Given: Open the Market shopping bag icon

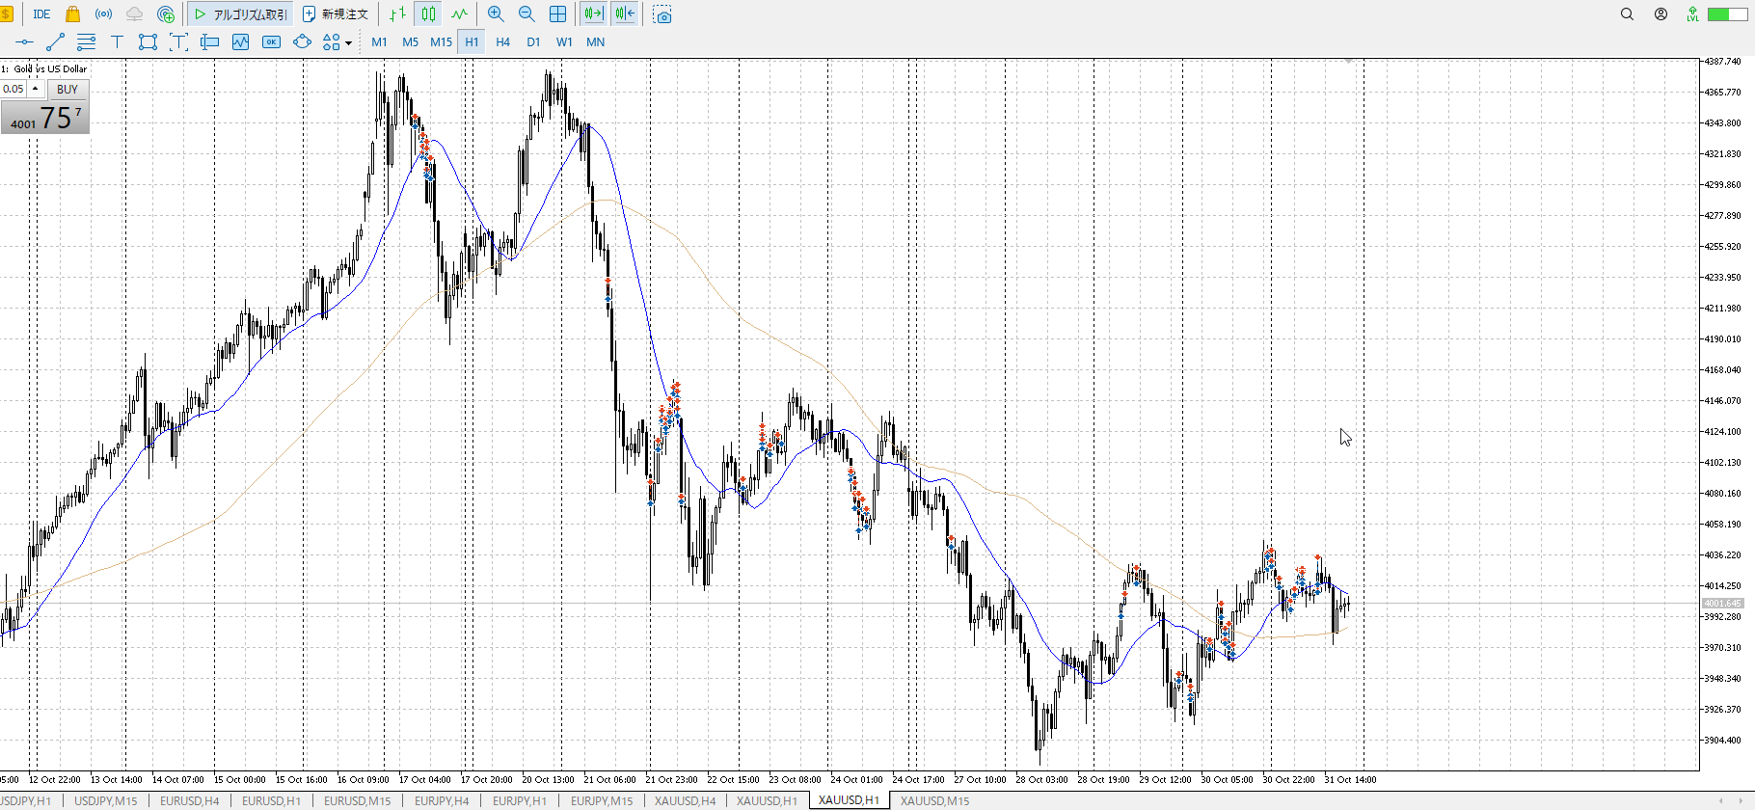Looking at the screenshot, I should point(72,14).
